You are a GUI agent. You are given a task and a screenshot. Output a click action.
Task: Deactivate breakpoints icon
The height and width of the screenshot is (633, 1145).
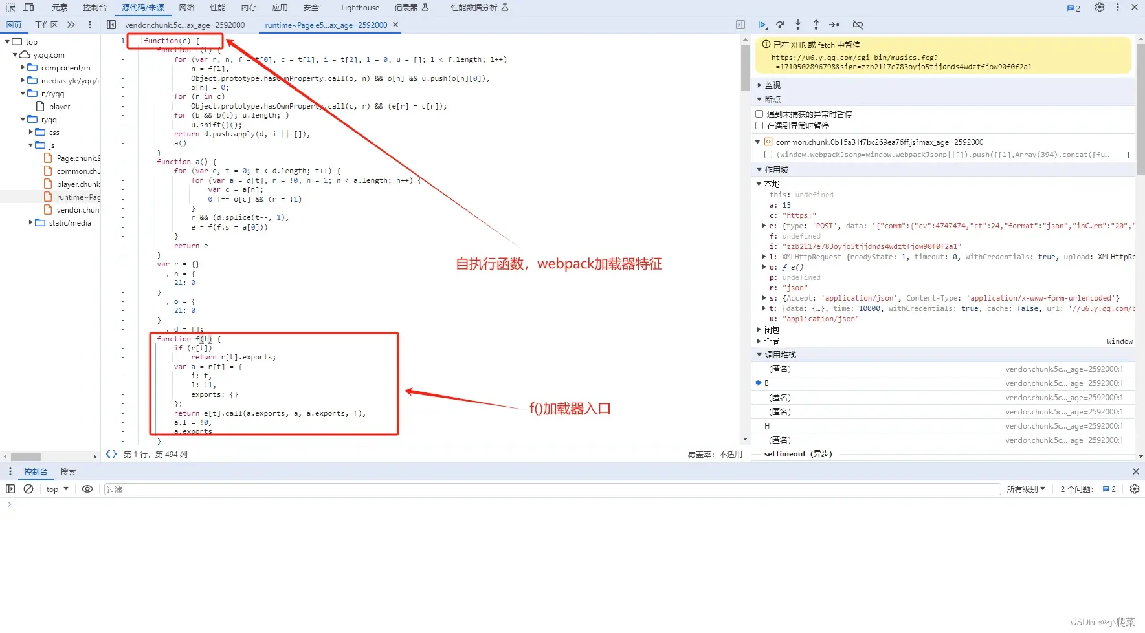[858, 25]
